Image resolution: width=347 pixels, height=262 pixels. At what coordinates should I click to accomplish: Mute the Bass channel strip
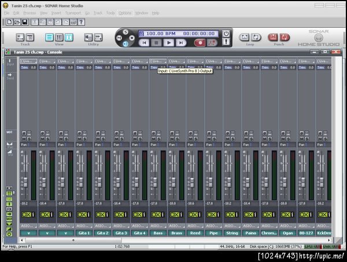(x=154, y=139)
